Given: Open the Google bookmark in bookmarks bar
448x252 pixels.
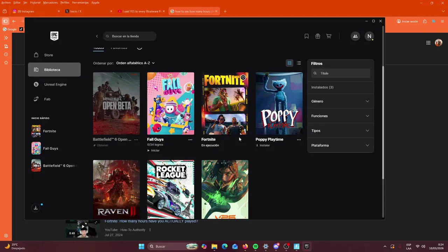Looking at the screenshot, I should [x=10, y=29].
